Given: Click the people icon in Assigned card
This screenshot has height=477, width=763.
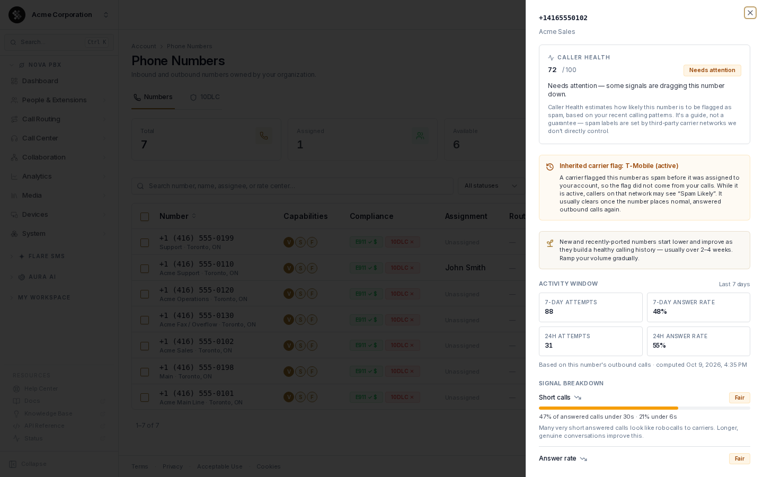Looking at the screenshot, I should (x=420, y=136).
